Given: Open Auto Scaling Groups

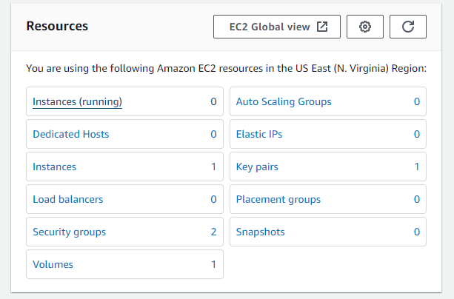Looking at the screenshot, I should click(284, 101).
